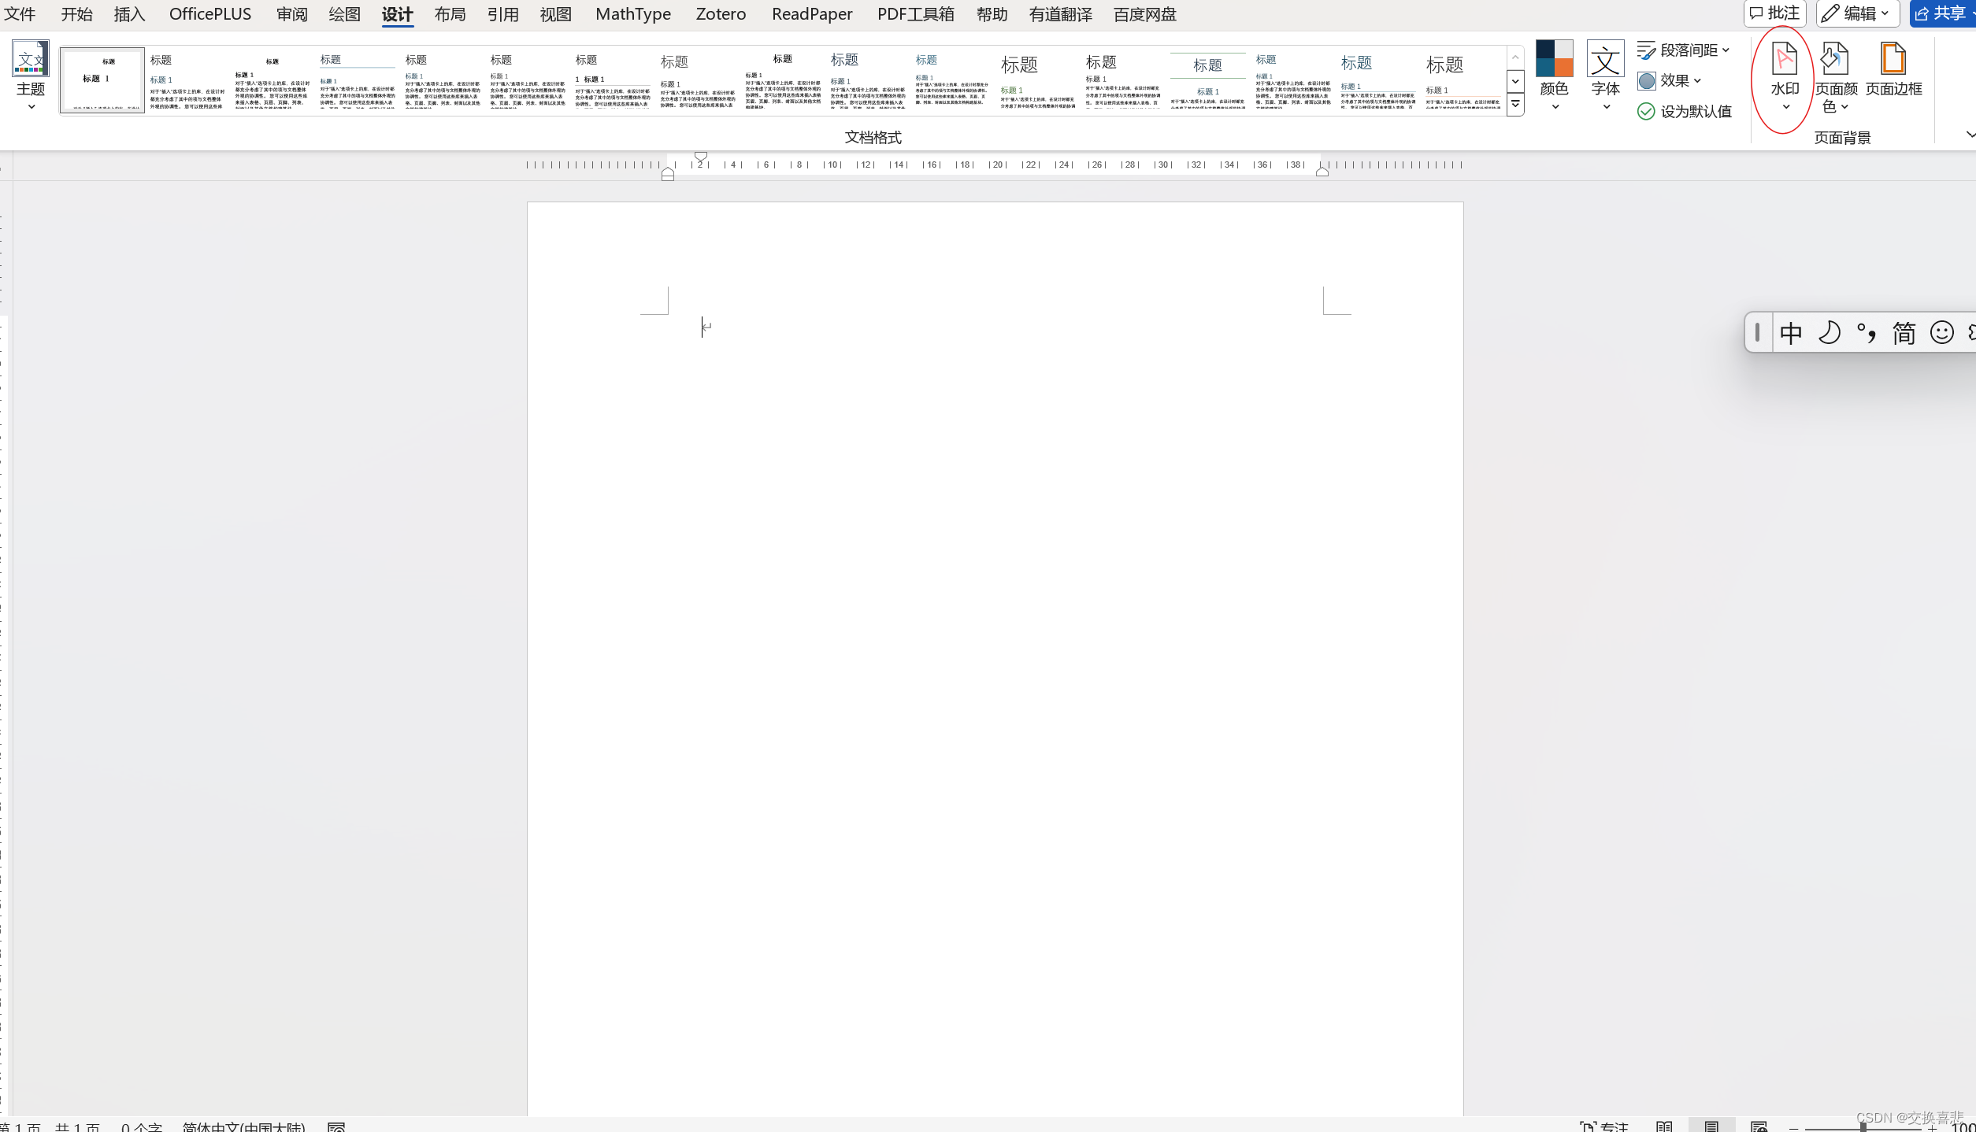The image size is (1976, 1132).
Task: Expand the document format gallery (more button)
Action: 1515,105
